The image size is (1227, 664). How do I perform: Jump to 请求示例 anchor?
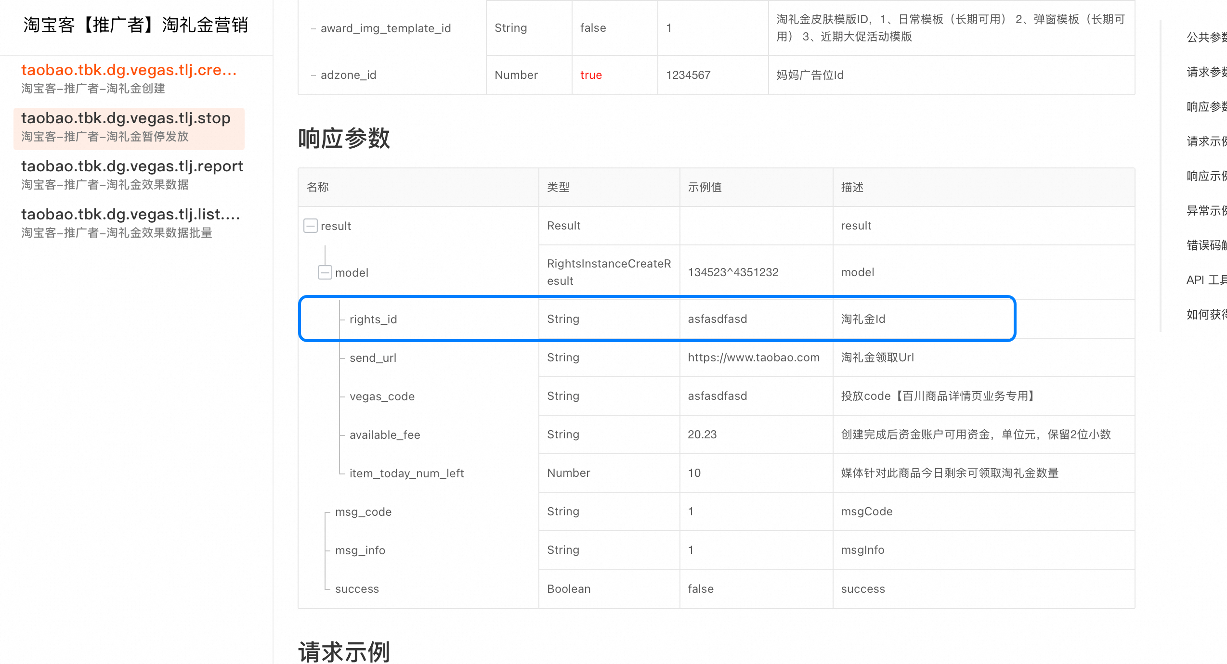pyautogui.click(x=1206, y=141)
